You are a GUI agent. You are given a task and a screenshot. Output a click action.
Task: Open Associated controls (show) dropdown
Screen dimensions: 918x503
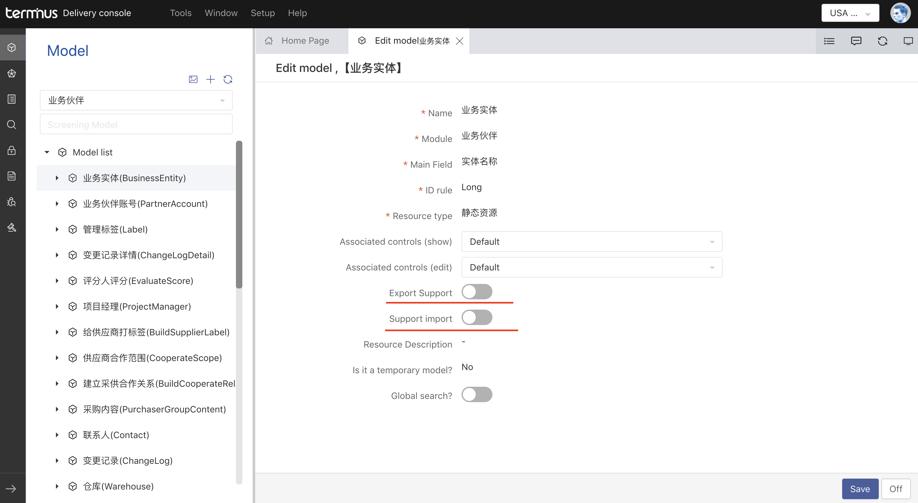click(x=592, y=242)
